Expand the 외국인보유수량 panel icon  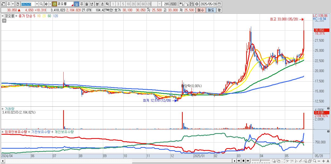tap(2, 132)
